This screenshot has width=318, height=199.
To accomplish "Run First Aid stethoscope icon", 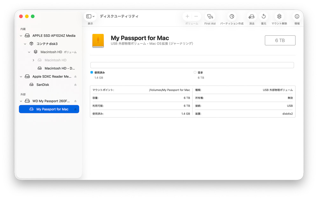I will [x=210, y=17].
